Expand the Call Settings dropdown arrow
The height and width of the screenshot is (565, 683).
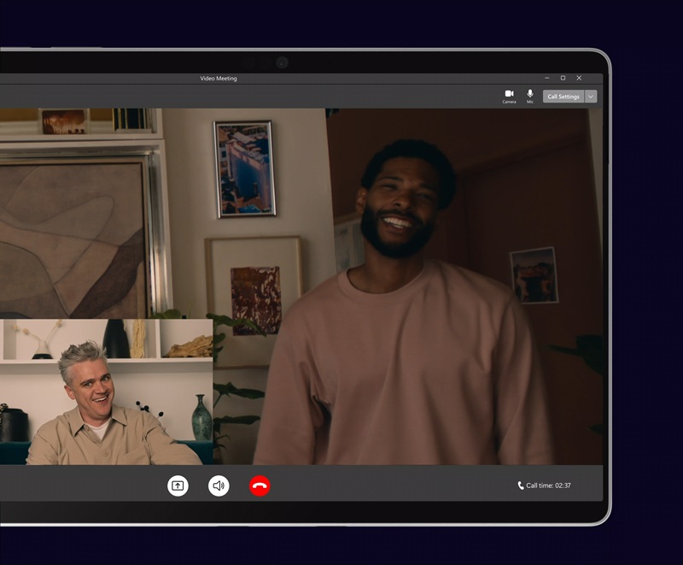pyautogui.click(x=591, y=97)
